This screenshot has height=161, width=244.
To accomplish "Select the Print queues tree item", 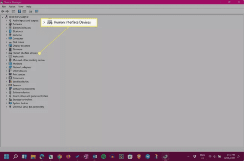I will coord(19,75).
